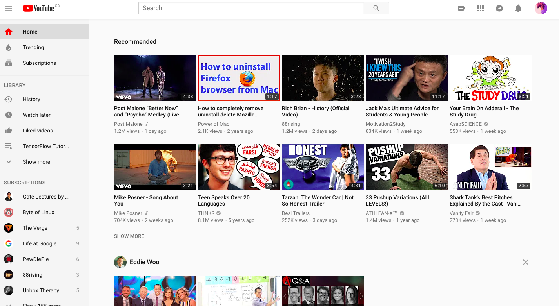
Task: Go to the Trending page
Action: coord(33,47)
